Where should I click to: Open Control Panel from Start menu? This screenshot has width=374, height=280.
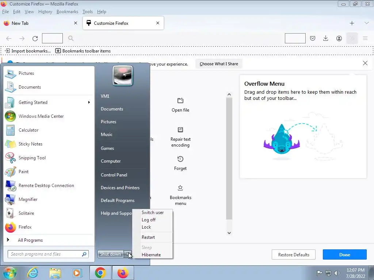coord(114,175)
